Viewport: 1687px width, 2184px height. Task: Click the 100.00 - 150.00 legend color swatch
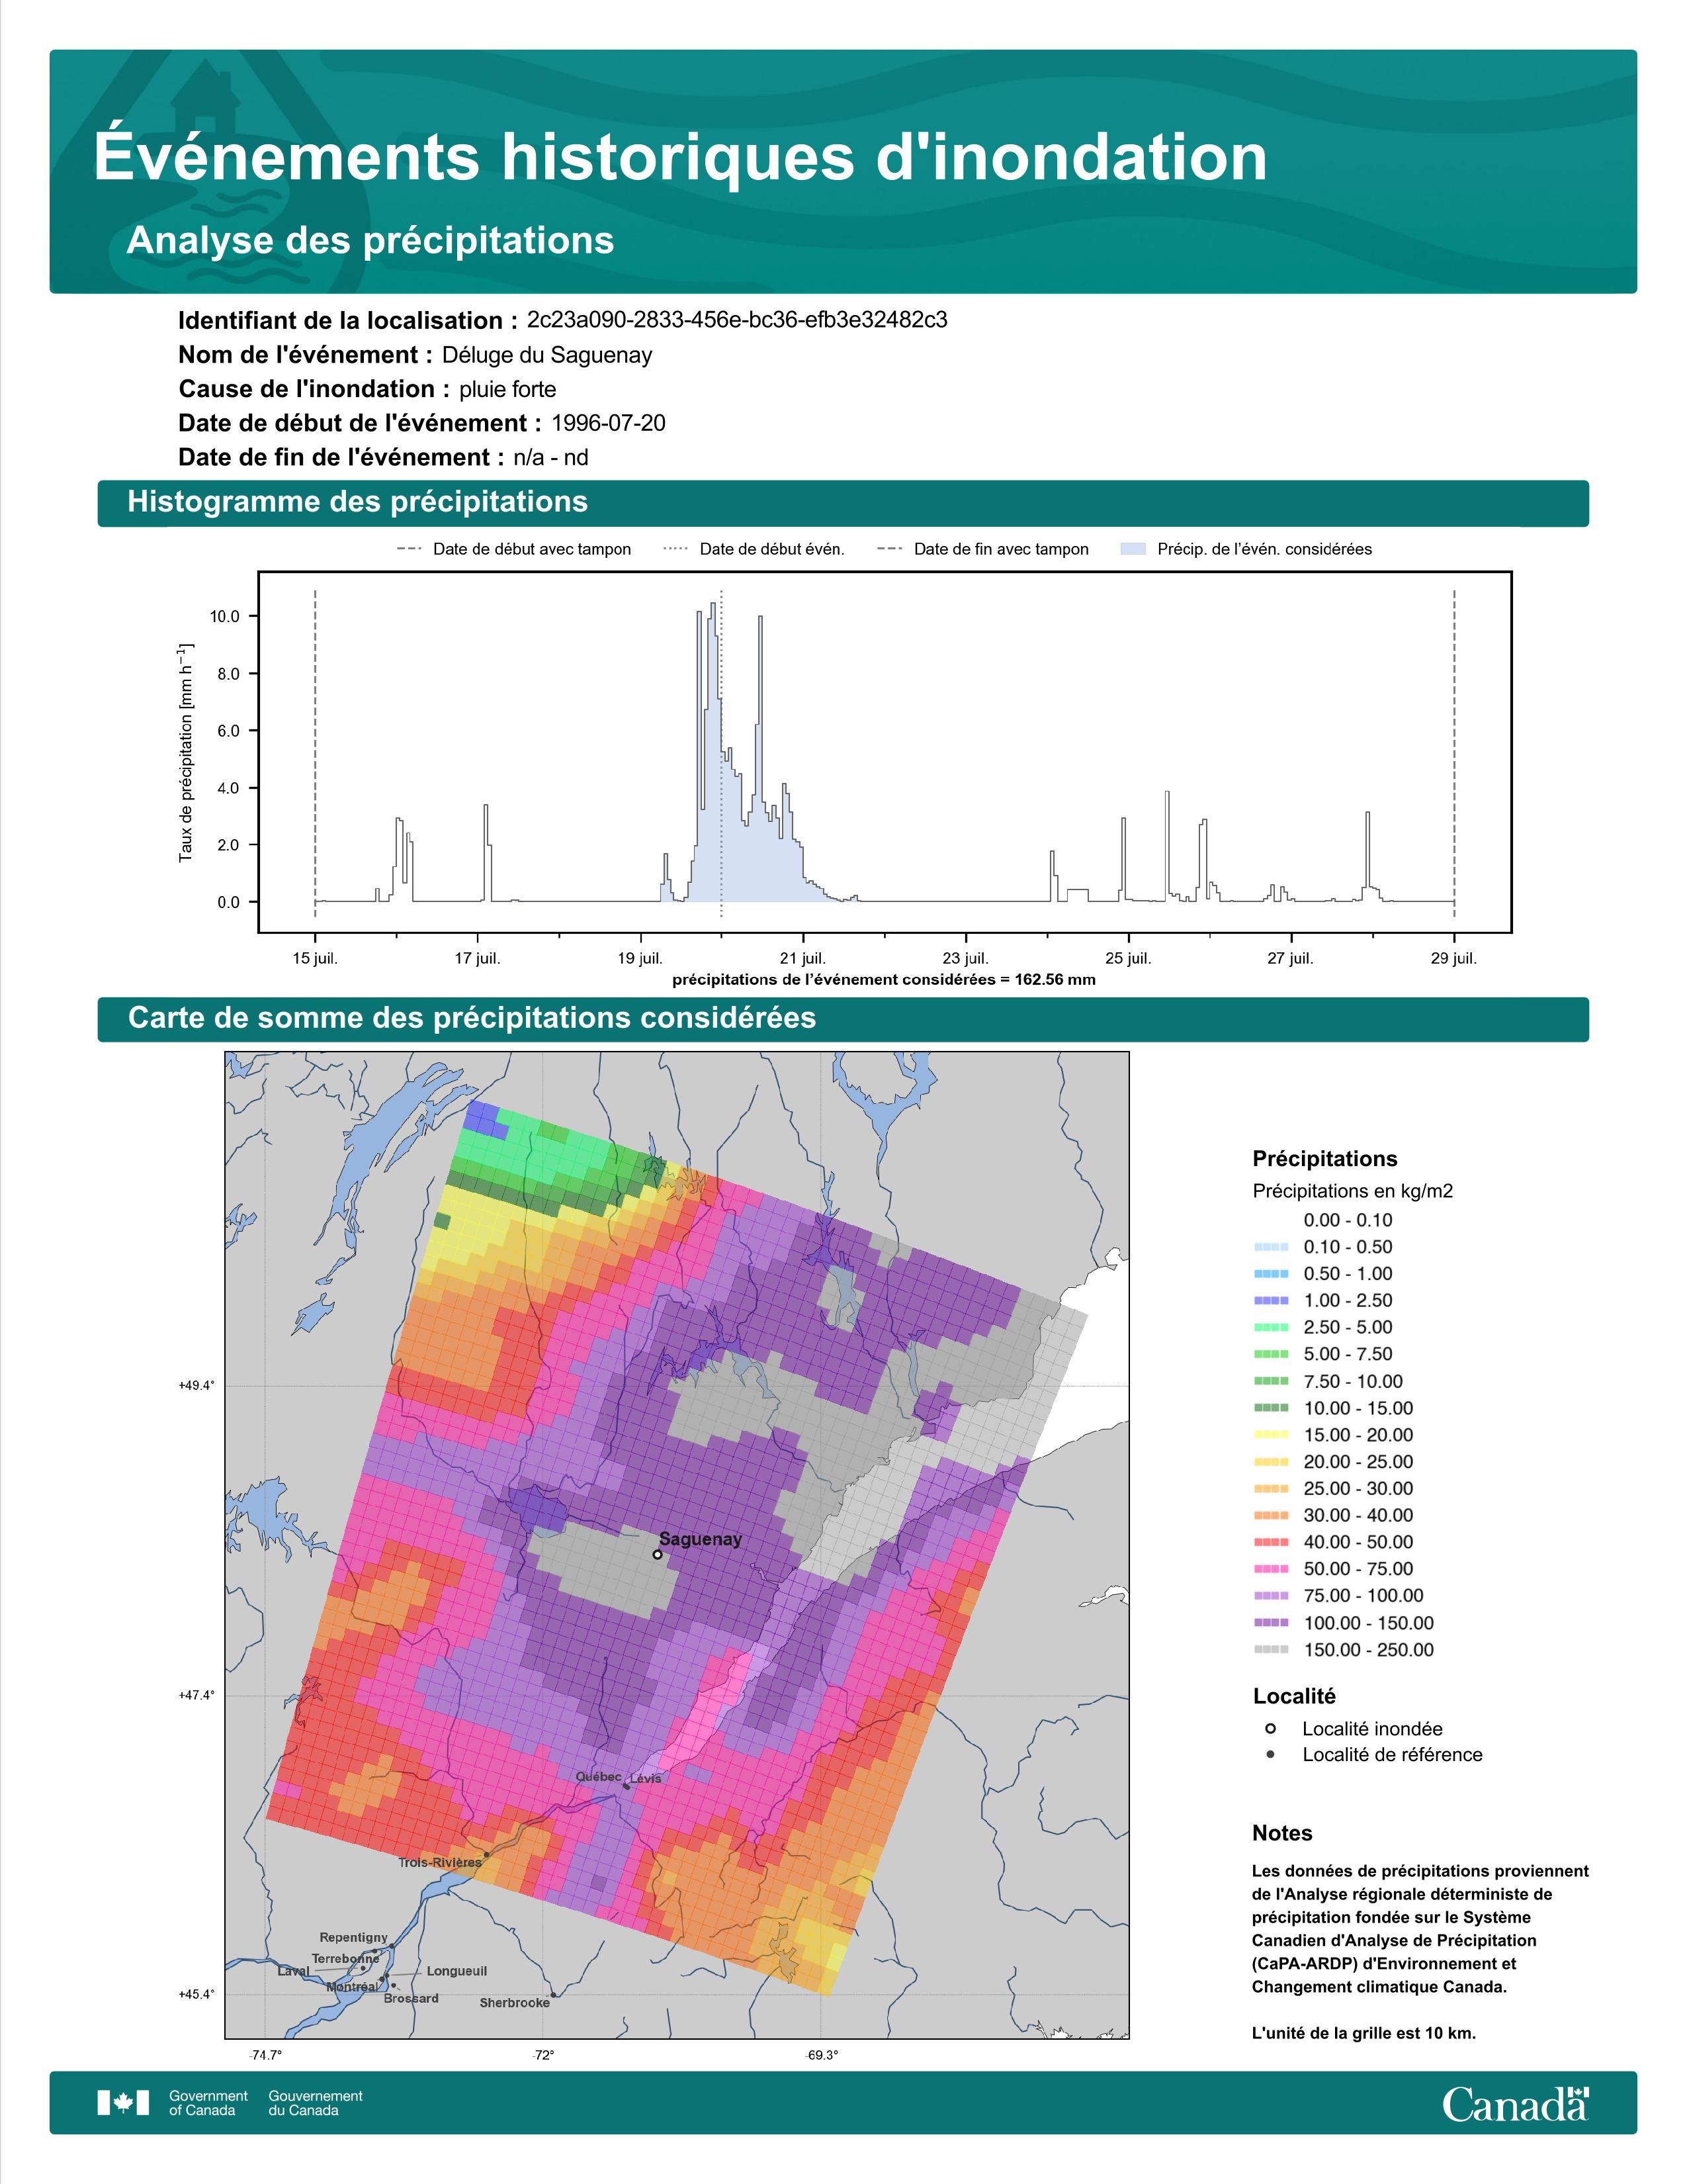pyautogui.click(x=1270, y=1623)
